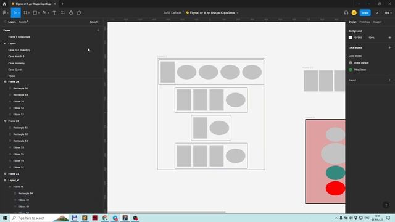Open the Case: Quest page

point(15,70)
